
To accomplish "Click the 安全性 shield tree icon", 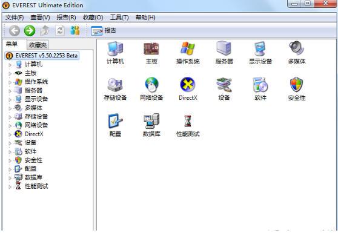I will pos(18,160).
